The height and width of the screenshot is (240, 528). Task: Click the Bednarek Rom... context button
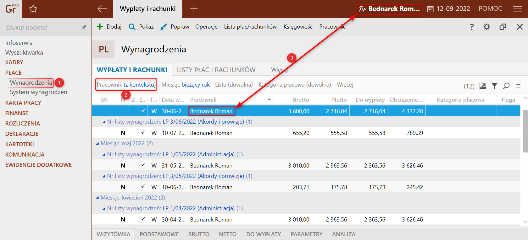(389, 9)
